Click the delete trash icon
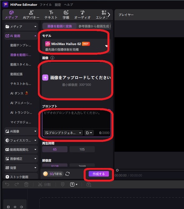Viewport: 184px width, 209px height. click(x=26, y=184)
